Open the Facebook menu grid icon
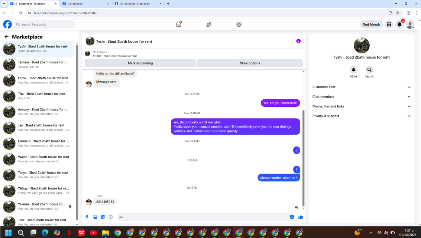 coord(389,24)
